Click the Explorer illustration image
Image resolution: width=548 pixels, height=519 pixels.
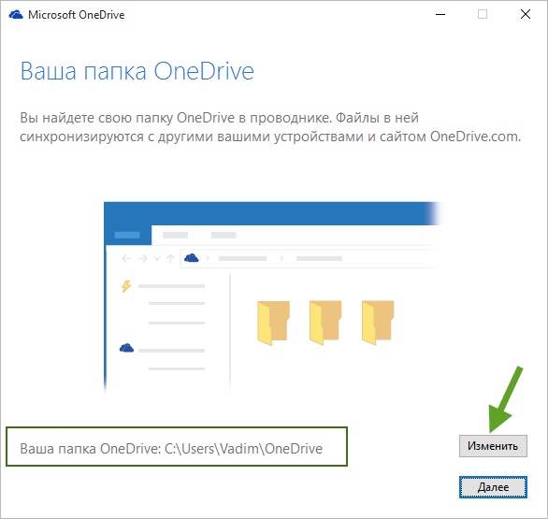tap(273, 297)
